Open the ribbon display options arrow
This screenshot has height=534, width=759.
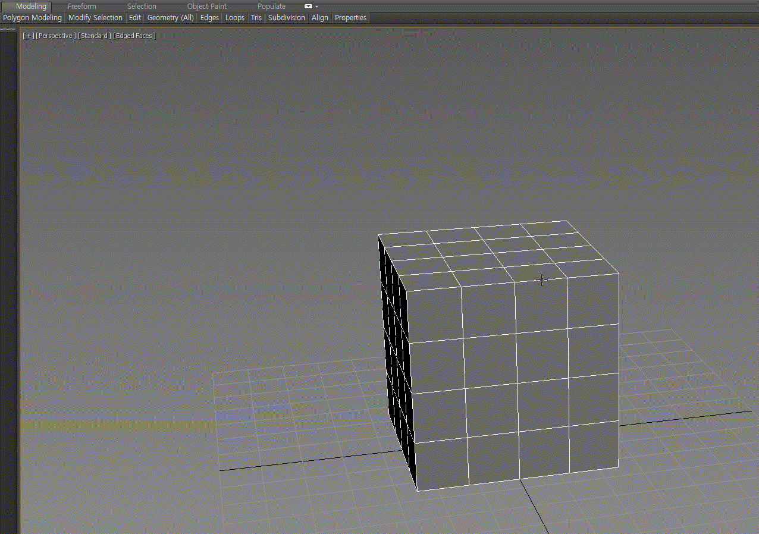click(x=316, y=7)
